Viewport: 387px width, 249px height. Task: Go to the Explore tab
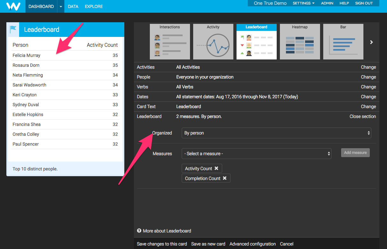tap(94, 6)
